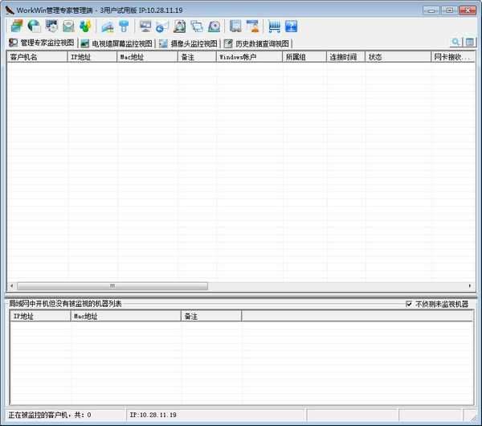Click the status bar IP:10.28.11.19 text

pyautogui.click(x=153, y=415)
